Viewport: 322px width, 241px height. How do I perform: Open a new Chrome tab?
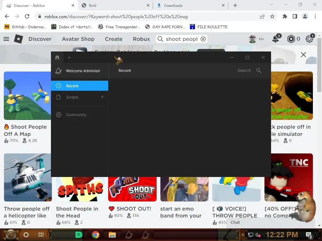point(235,6)
